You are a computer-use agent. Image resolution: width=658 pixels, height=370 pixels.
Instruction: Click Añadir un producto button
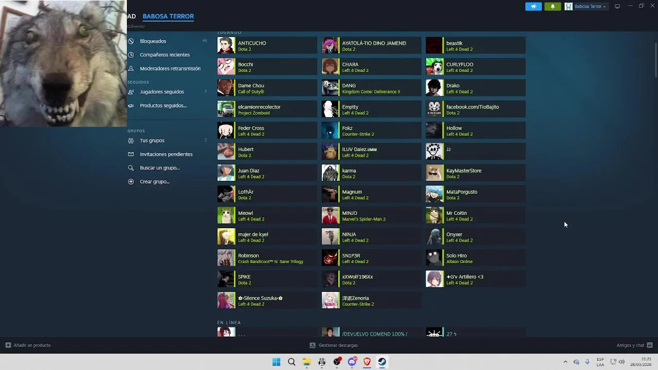[x=28, y=345]
